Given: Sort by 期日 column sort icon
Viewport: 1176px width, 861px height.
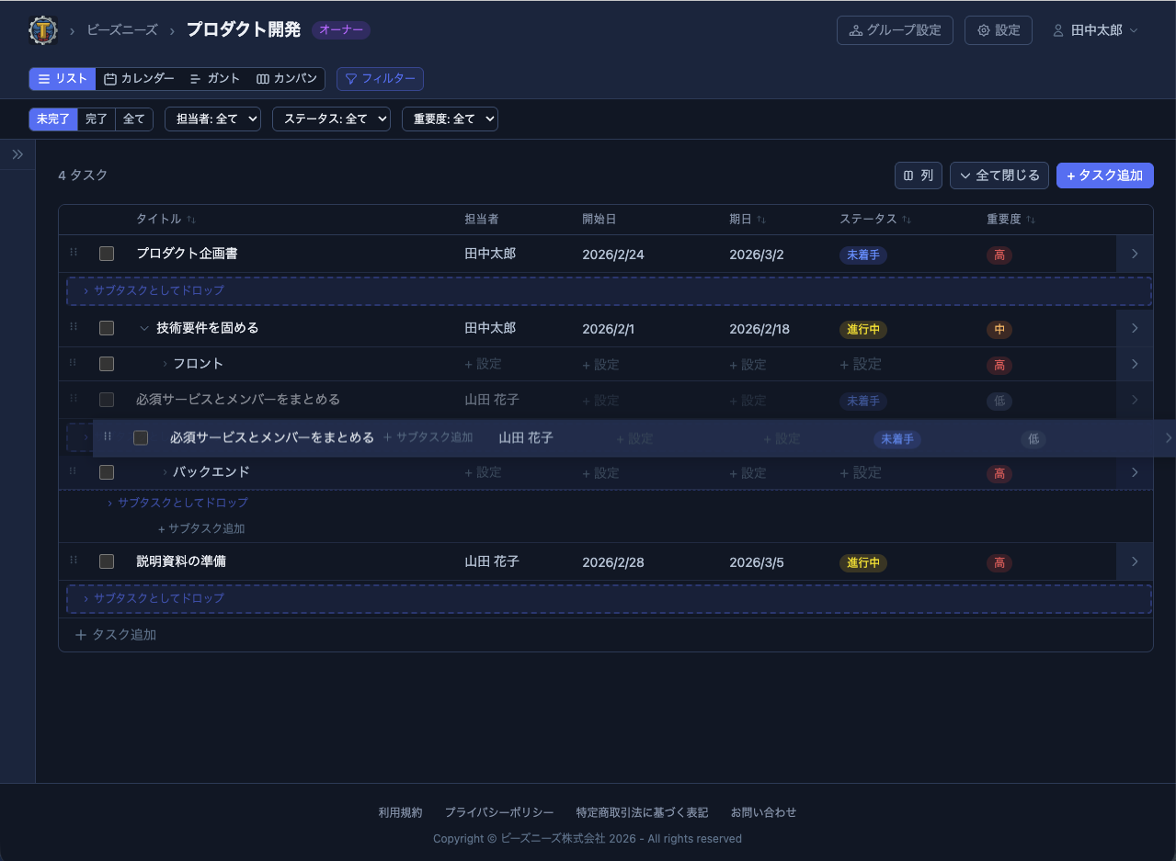Looking at the screenshot, I should click(x=761, y=220).
